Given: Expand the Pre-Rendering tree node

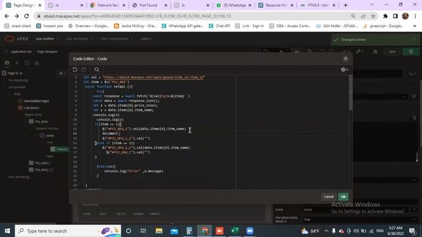Looking at the screenshot, I should 4,80.
